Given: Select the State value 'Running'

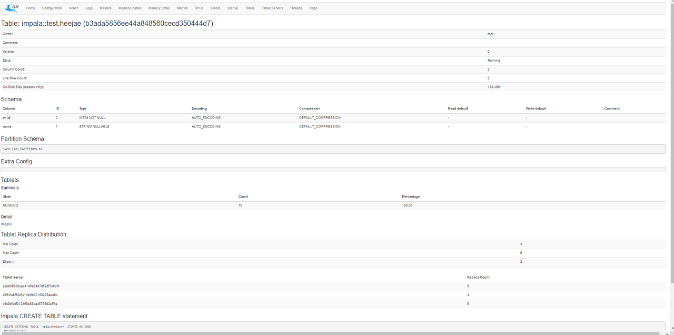Looking at the screenshot, I should (x=493, y=61).
